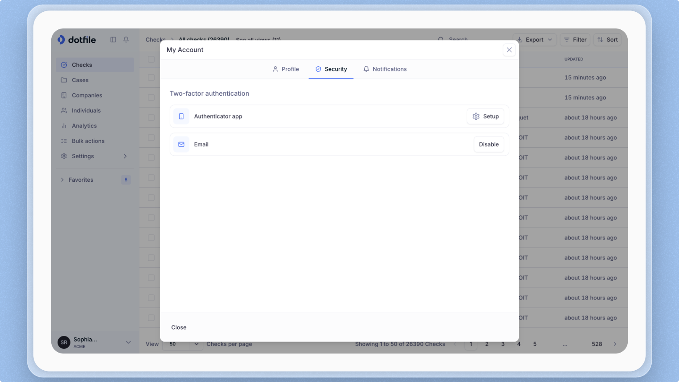Click the Authenticator app phone icon
The height and width of the screenshot is (382, 679).
[x=181, y=116]
